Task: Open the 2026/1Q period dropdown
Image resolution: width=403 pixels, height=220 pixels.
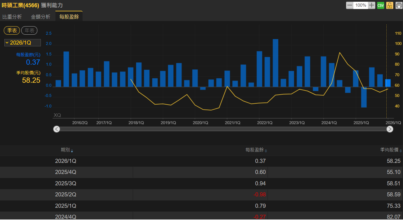Action: point(22,43)
